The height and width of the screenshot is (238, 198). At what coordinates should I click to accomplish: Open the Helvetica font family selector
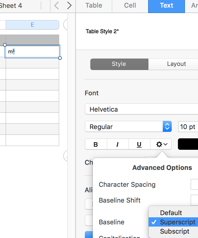tap(141, 109)
